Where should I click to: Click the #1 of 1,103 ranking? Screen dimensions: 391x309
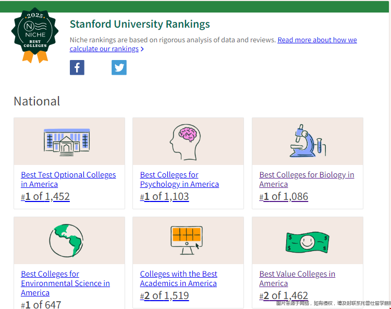[x=164, y=196]
